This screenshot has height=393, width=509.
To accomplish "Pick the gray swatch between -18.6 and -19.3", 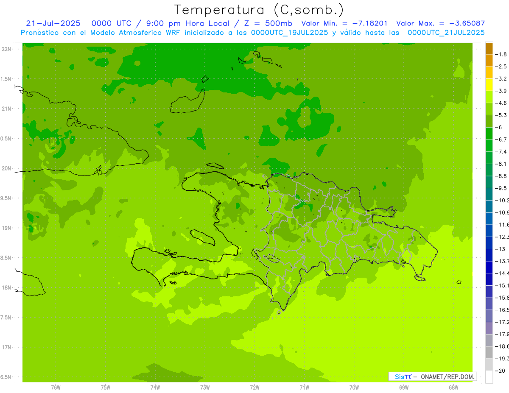I will pyautogui.click(x=489, y=352).
